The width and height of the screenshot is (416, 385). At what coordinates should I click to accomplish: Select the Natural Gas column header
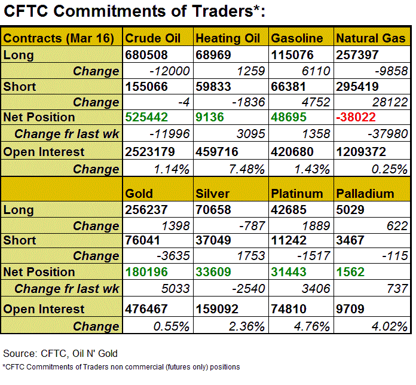(371, 38)
